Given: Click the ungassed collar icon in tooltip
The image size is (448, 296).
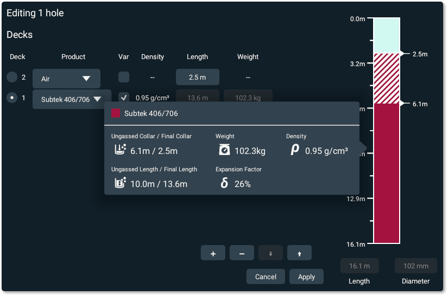Looking at the screenshot, I should click(121, 150).
